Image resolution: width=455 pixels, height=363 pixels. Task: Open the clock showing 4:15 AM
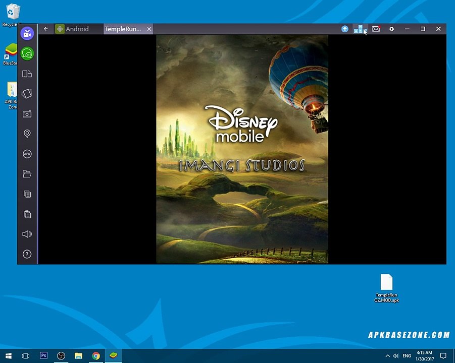[x=425, y=356]
